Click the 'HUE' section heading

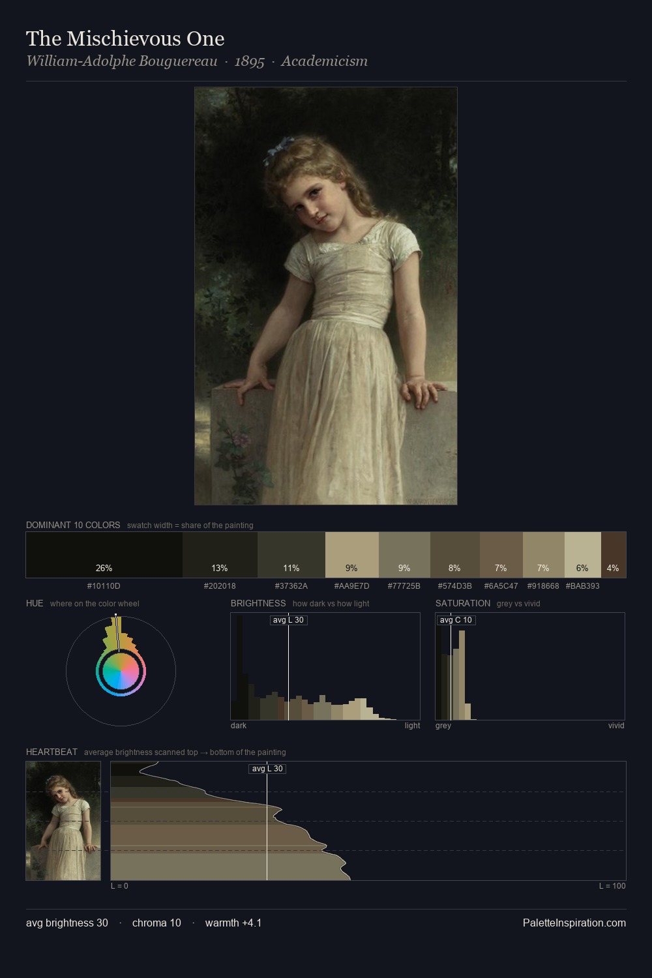coord(35,603)
